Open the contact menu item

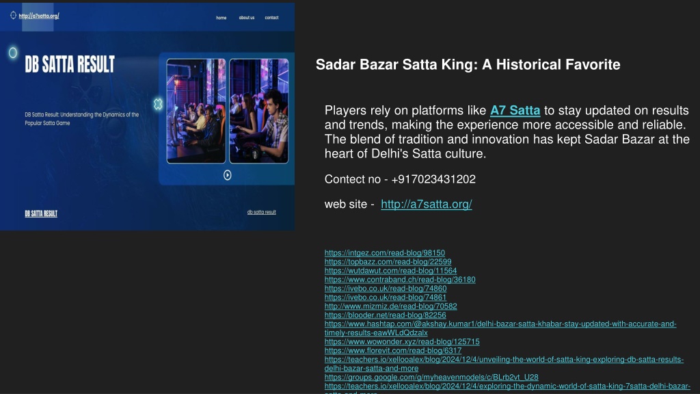(x=271, y=18)
